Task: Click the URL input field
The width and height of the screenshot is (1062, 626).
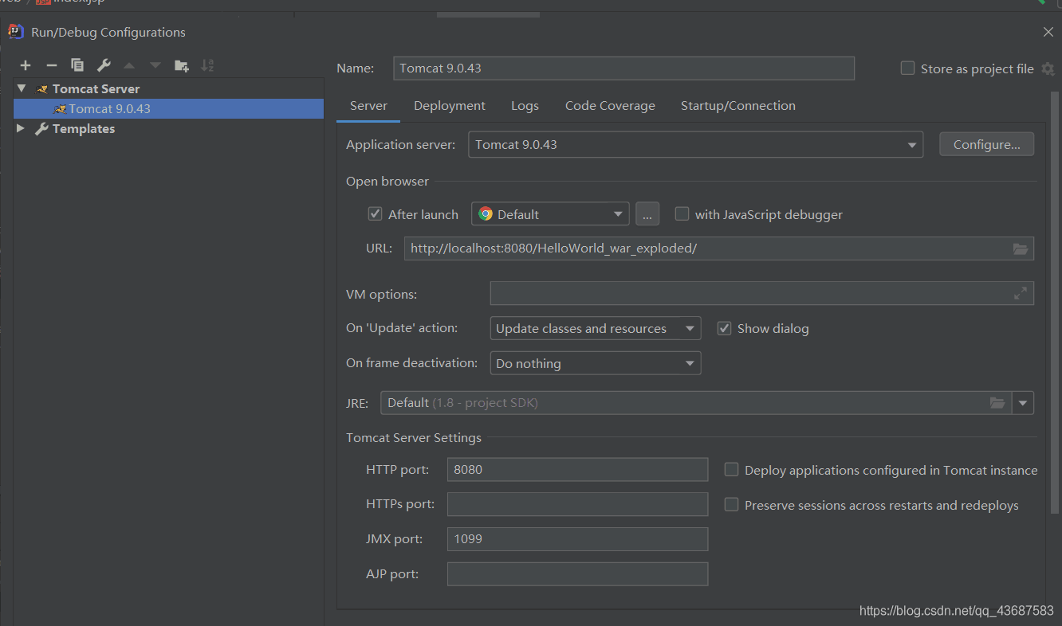Action: coord(719,248)
